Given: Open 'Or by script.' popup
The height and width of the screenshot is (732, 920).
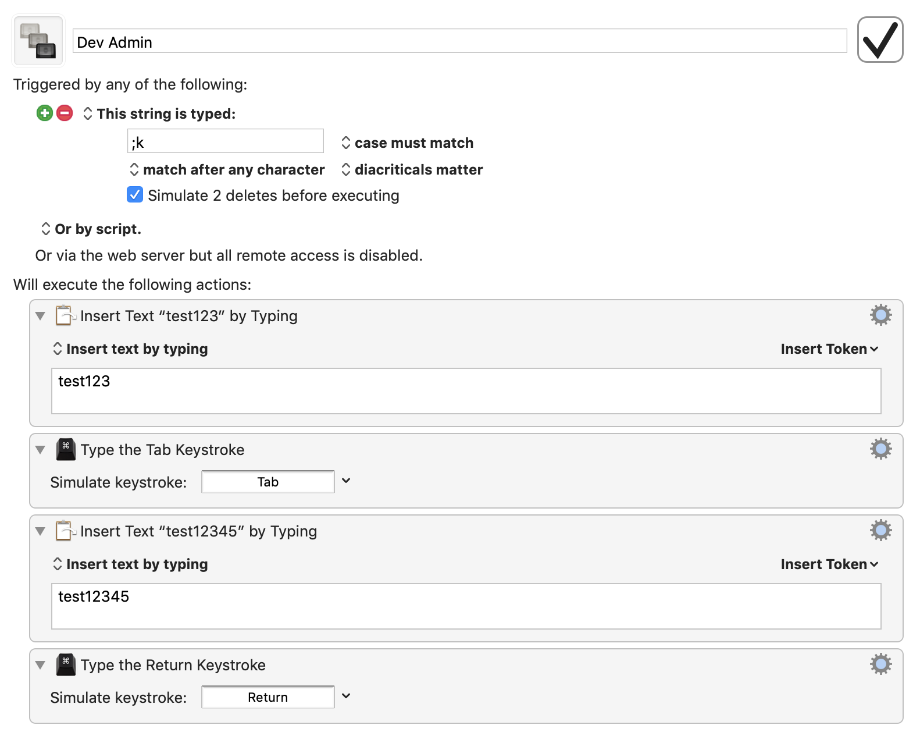Looking at the screenshot, I should coord(91,229).
